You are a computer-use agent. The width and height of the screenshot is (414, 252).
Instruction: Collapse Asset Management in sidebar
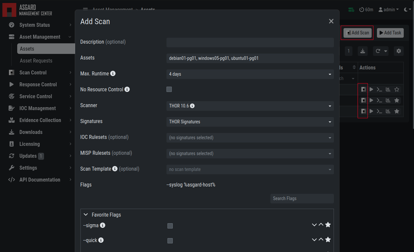tap(40, 37)
